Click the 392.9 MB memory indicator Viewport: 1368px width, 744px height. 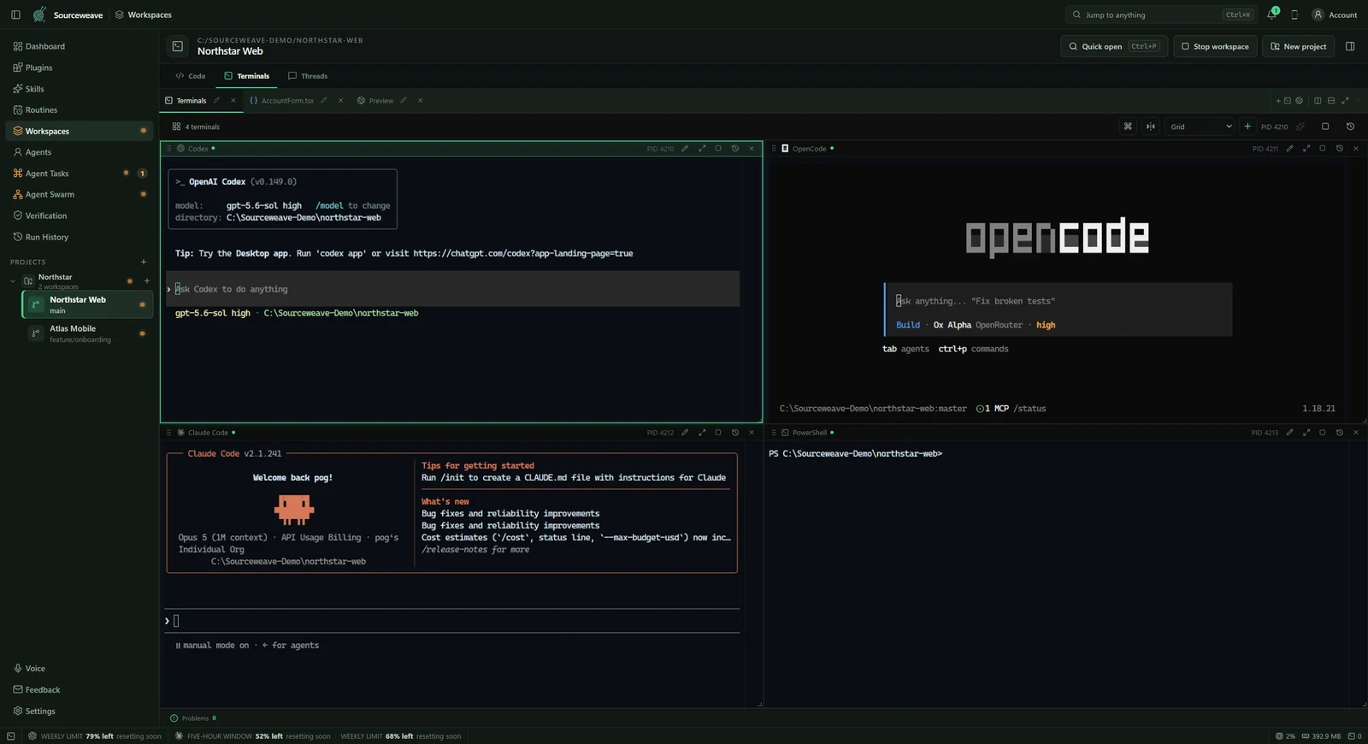(x=1321, y=736)
